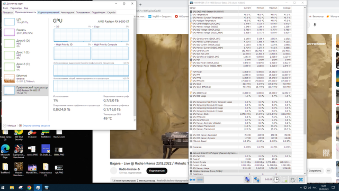Viewport: 339px width, 191px height.
Task: Open the 3D graph engine dropdown
Action: click(56, 26)
